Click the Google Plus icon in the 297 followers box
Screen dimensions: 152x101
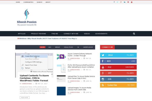[x=103, y=73]
